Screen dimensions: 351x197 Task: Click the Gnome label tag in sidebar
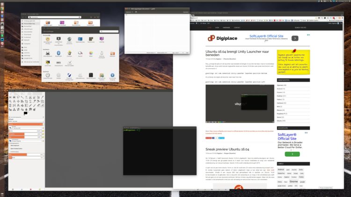[x=293, y=182]
